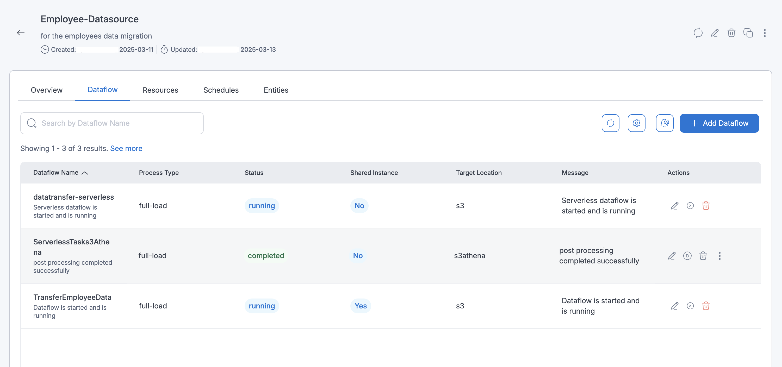Click message 'Serverless dataflow is started and is running'
This screenshot has width=782, height=367.
[599, 206]
